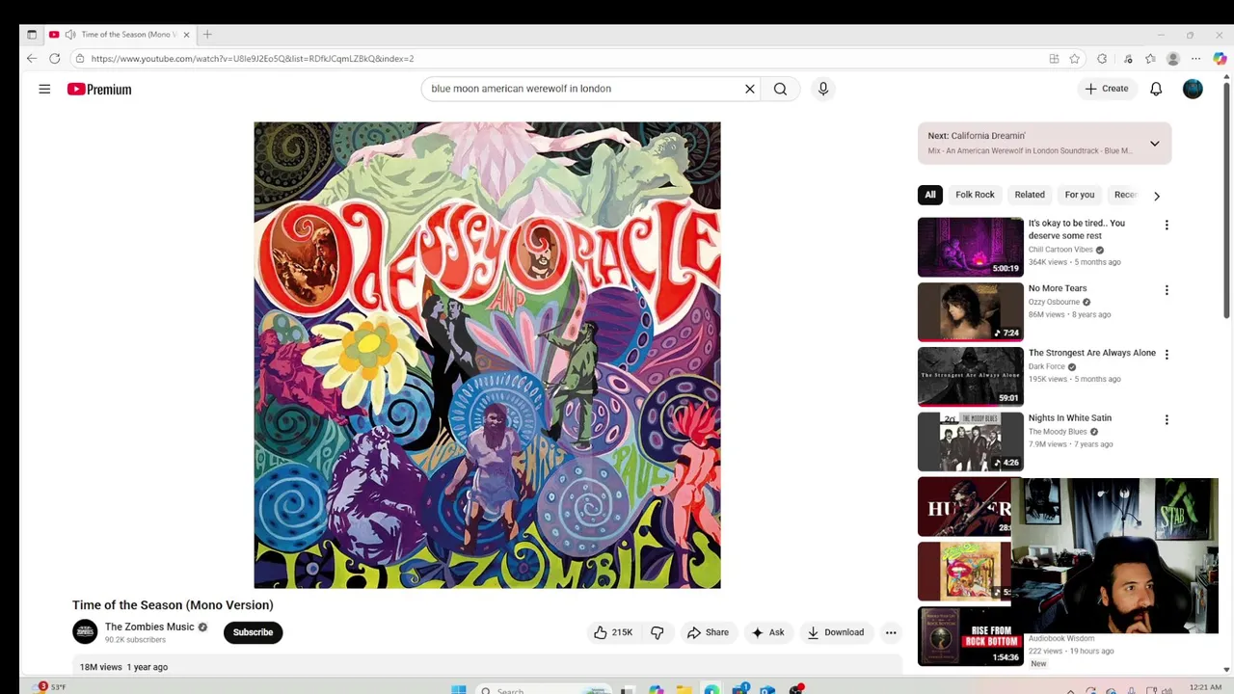
Task: Open the Copilot icon in Edge toolbar
Action: click(x=1220, y=59)
